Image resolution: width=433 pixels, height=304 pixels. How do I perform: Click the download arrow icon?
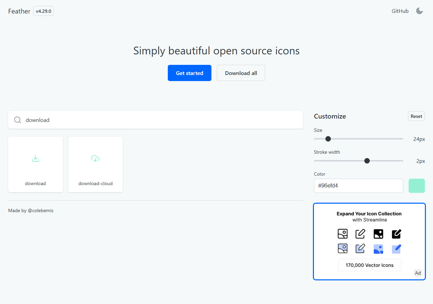36,158
